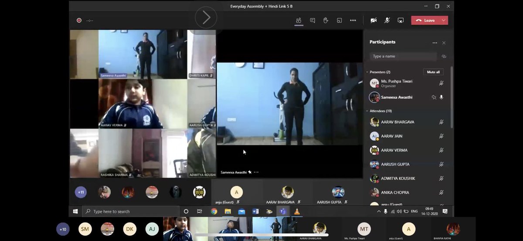
Task: Toggle the muted microphone in the meeting toolbar
Action: point(387,20)
